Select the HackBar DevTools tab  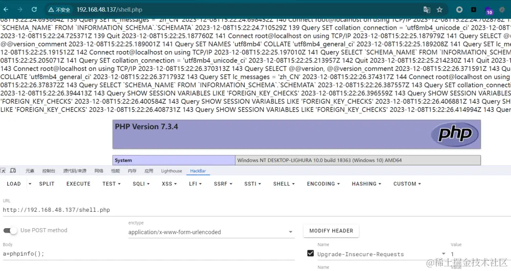coord(198,171)
